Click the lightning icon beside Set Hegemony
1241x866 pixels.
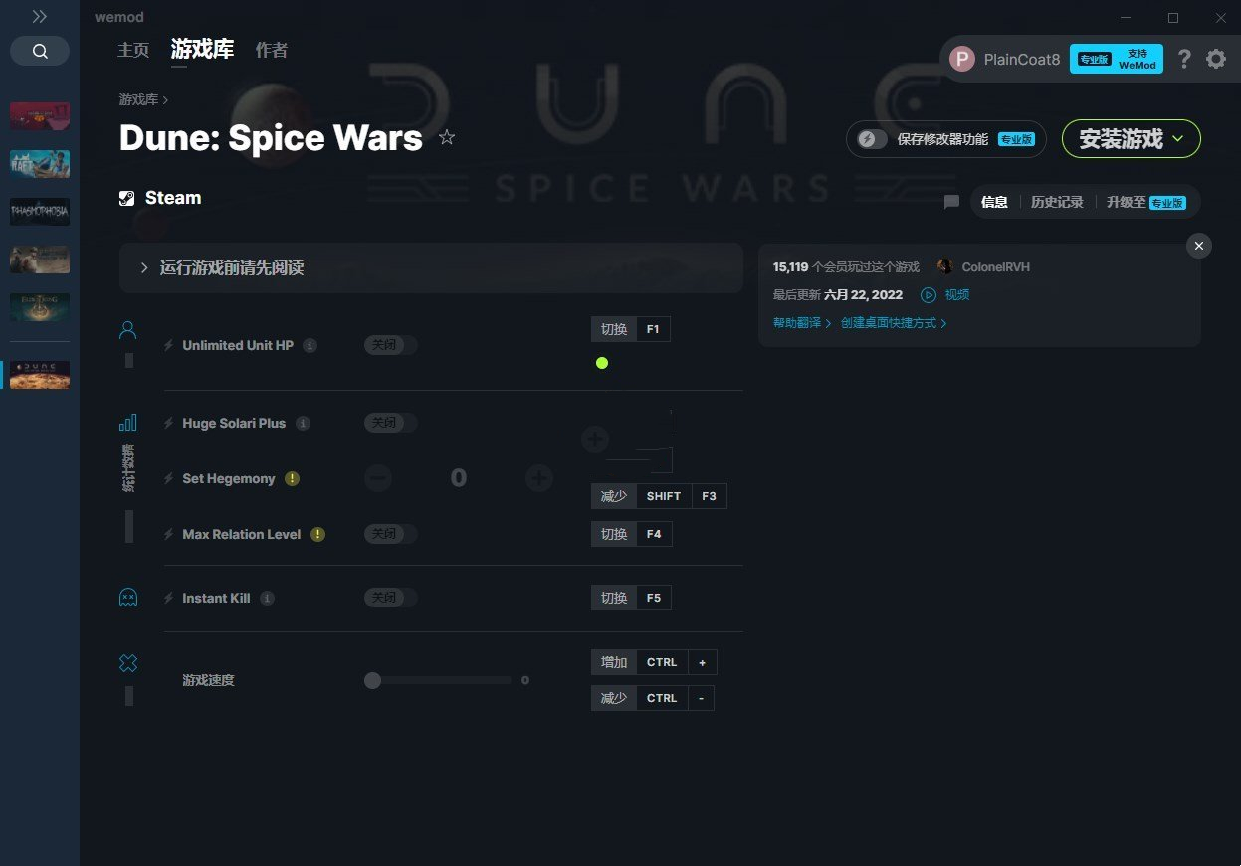click(169, 478)
